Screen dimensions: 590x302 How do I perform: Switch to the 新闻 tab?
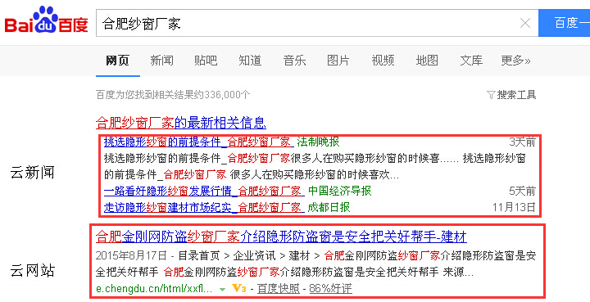[x=161, y=60]
